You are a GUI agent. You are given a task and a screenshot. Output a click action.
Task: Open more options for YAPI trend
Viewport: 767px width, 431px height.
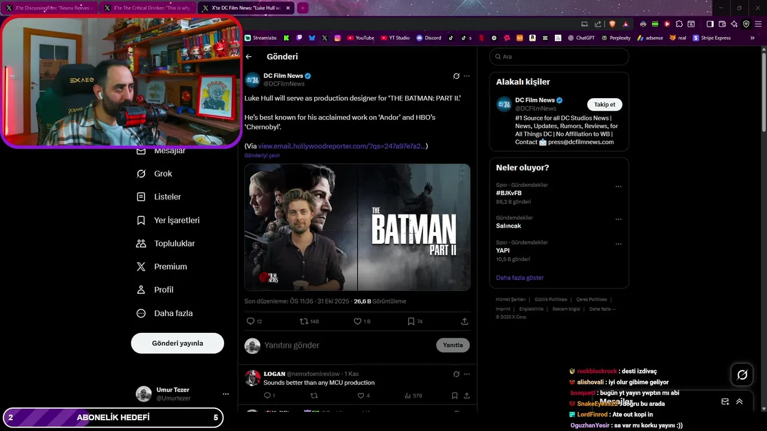[x=618, y=244]
